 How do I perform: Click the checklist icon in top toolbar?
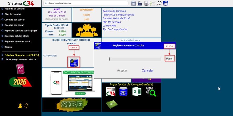pyautogui.click(x=153, y=3)
